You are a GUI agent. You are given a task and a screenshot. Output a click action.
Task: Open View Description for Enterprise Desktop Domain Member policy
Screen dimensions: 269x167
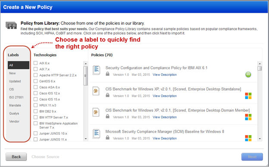[x=165, y=117]
